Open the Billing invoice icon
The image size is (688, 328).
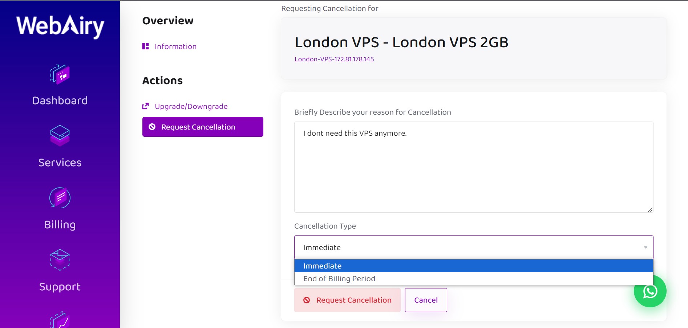click(x=60, y=198)
